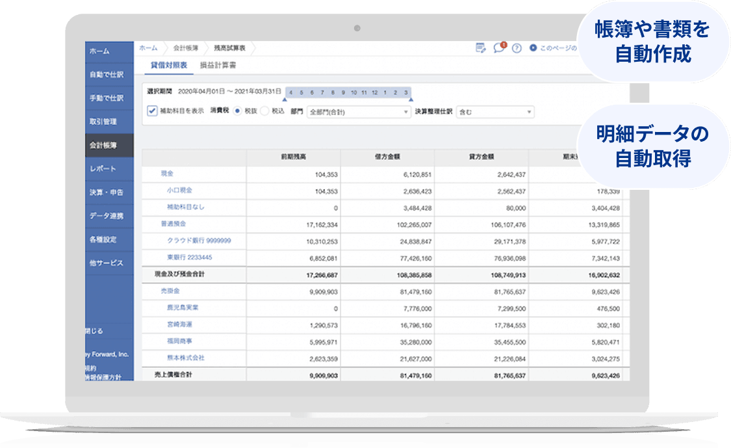Switch to the 損益計算書 tab

point(218,65)
